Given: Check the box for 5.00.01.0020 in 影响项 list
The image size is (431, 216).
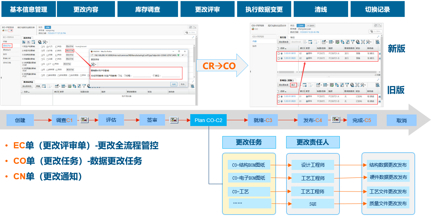Looking at the screenshot, I should coord(278,101).
